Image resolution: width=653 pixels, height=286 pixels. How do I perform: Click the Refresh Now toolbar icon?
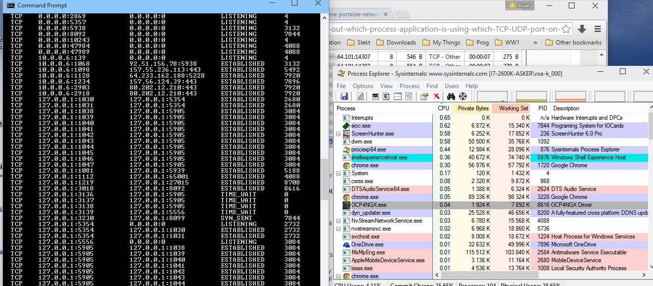click(360, 96)
